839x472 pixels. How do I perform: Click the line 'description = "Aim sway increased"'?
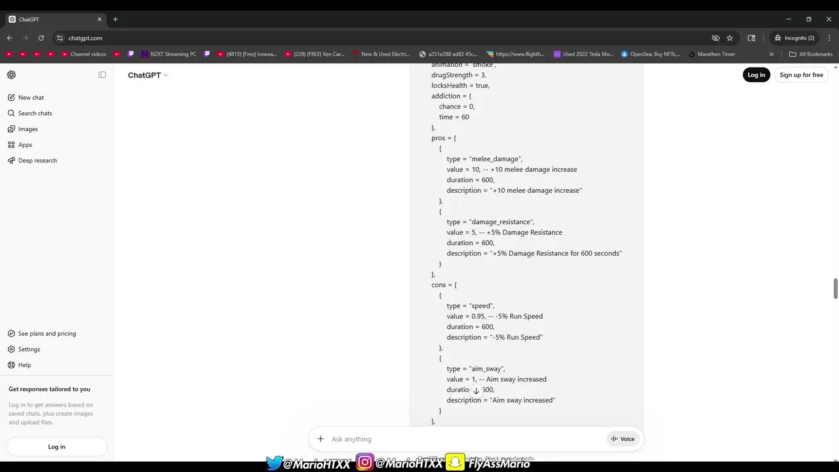[501, 401]
